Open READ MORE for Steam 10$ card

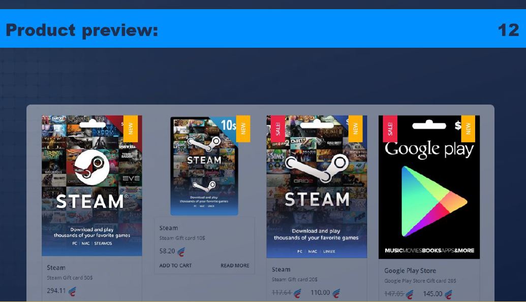pyautogui.click(x=235, y=265)
